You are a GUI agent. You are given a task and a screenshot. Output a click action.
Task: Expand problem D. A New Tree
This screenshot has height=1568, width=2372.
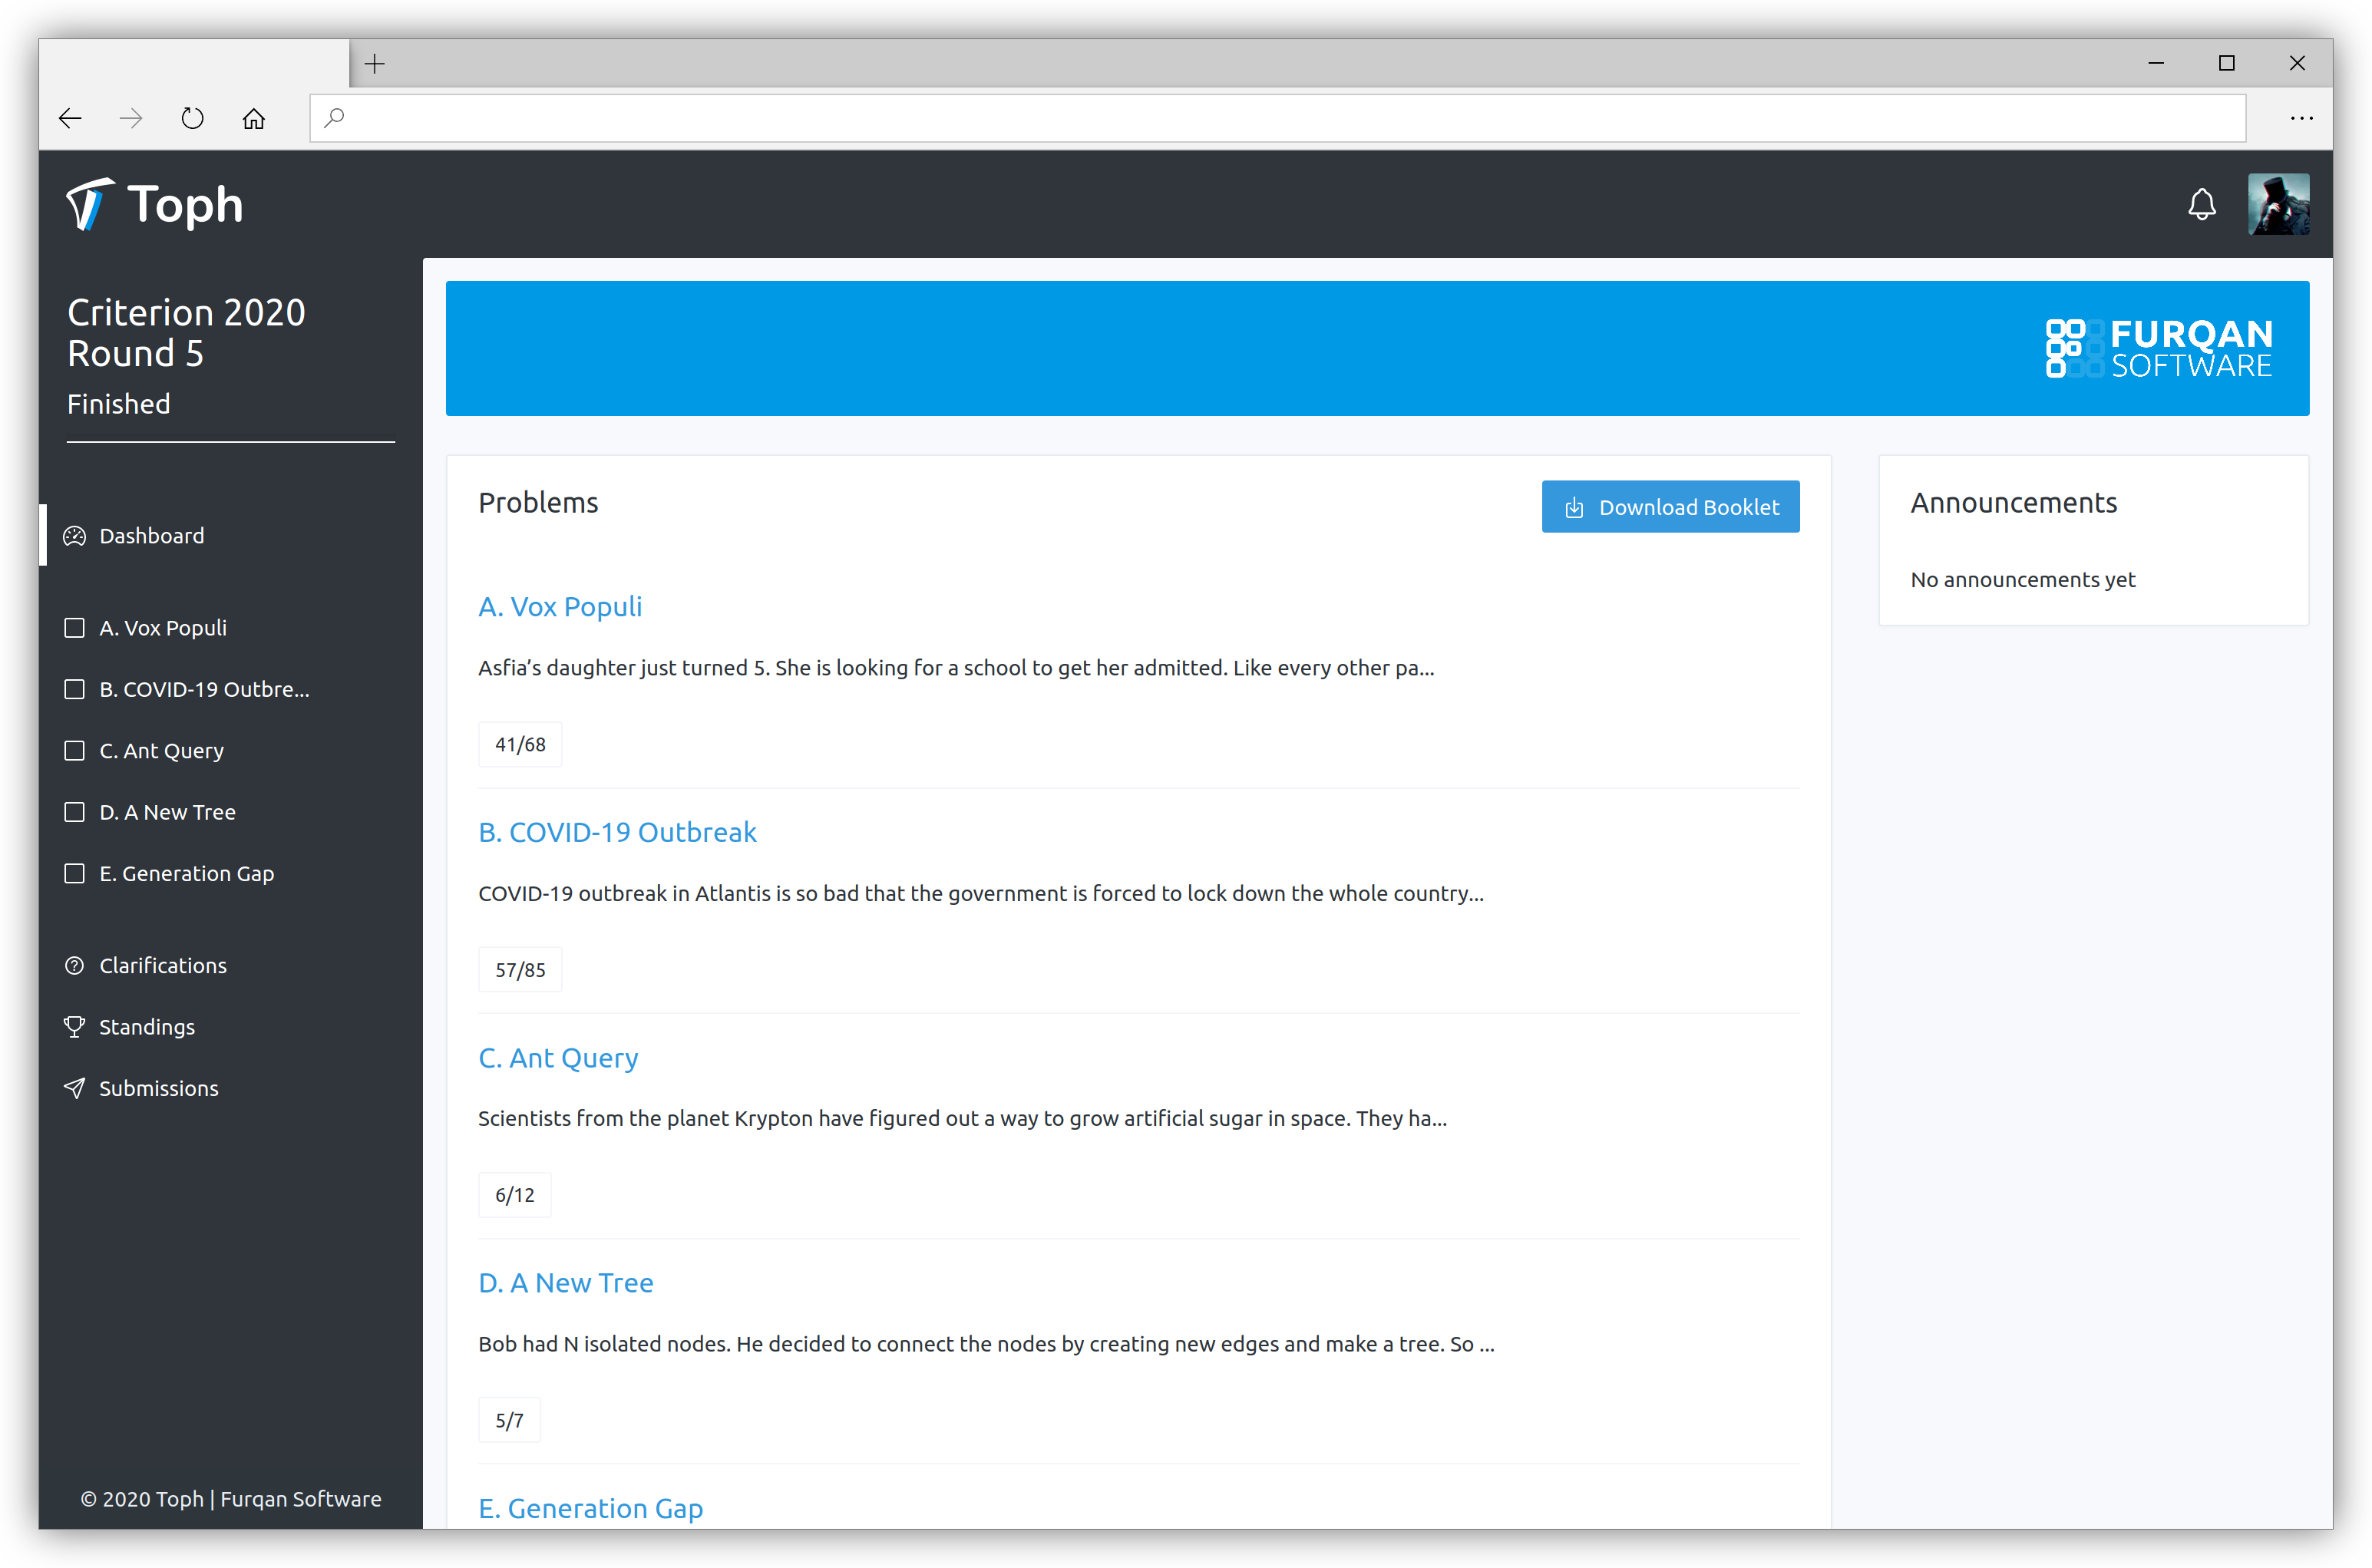tap(566, 1282)
